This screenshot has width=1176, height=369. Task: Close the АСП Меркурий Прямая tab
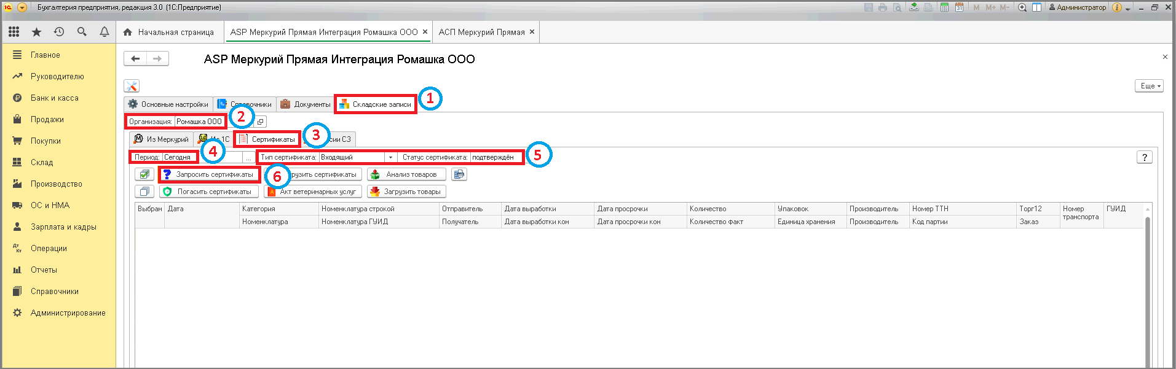tap(532, 32)
